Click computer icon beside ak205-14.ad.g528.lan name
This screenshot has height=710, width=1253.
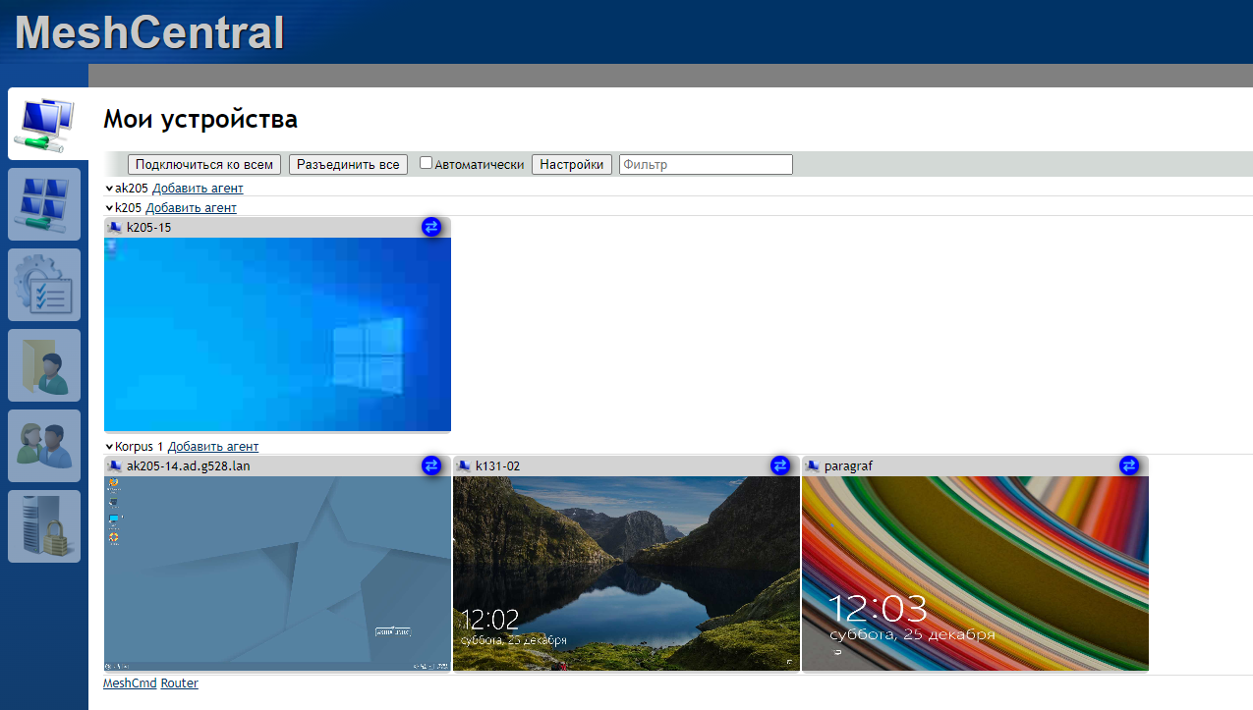click(x=115, y=465)
